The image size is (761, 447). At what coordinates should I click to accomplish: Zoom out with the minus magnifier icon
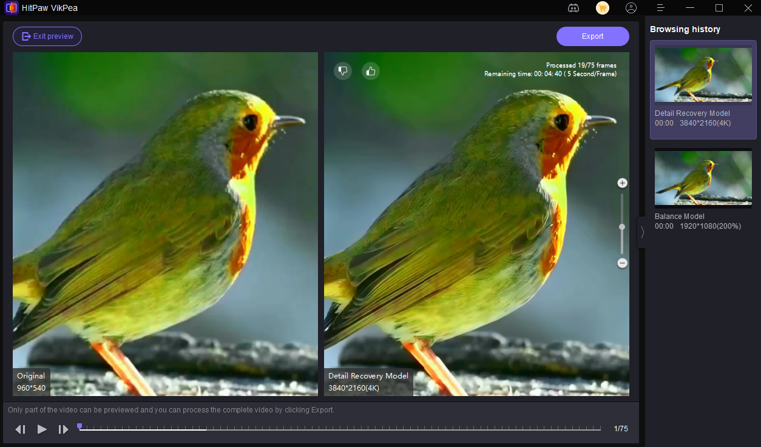tap(621, 263)
